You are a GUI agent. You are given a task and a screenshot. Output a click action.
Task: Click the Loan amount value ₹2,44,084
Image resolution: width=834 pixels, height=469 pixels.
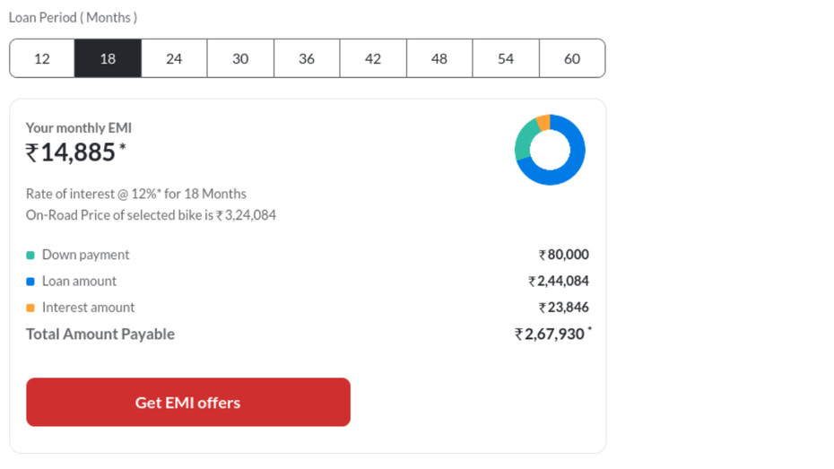click(559, 281)
